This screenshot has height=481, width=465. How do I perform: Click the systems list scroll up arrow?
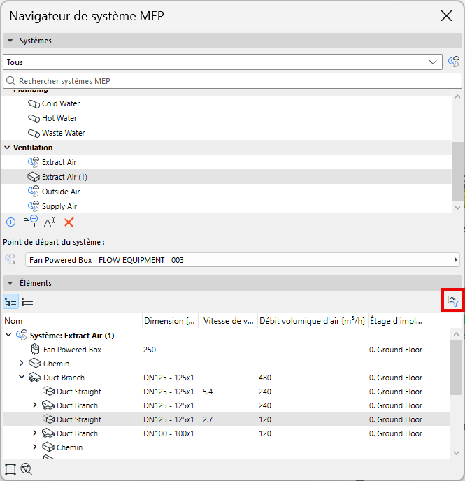click(x=457, y=96)
